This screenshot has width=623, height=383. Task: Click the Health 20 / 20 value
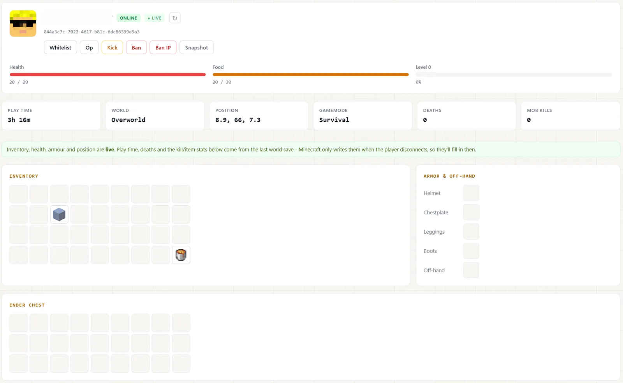coord(19,82)
